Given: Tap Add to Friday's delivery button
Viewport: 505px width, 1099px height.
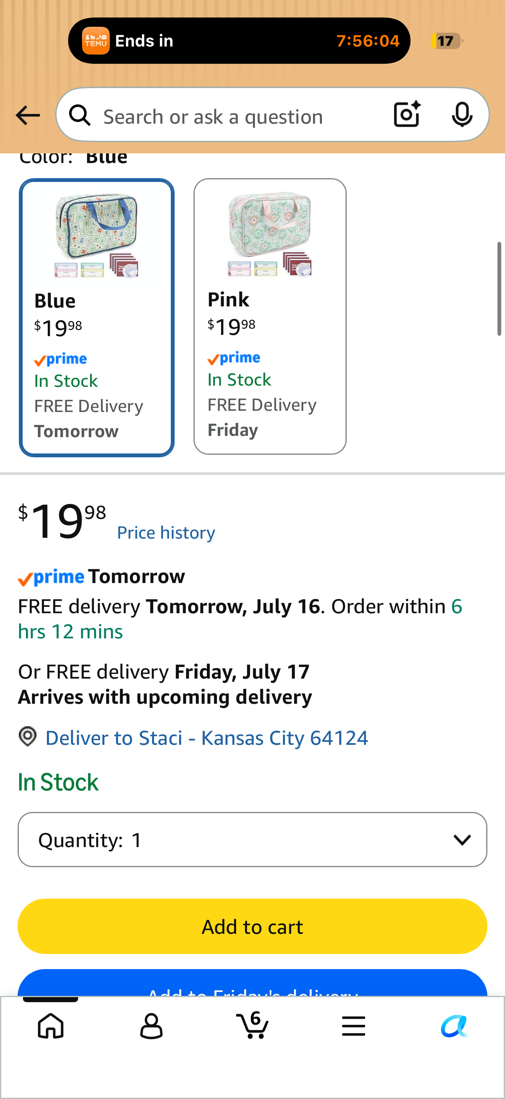Looking at the screenshot, I should point(252,983).
